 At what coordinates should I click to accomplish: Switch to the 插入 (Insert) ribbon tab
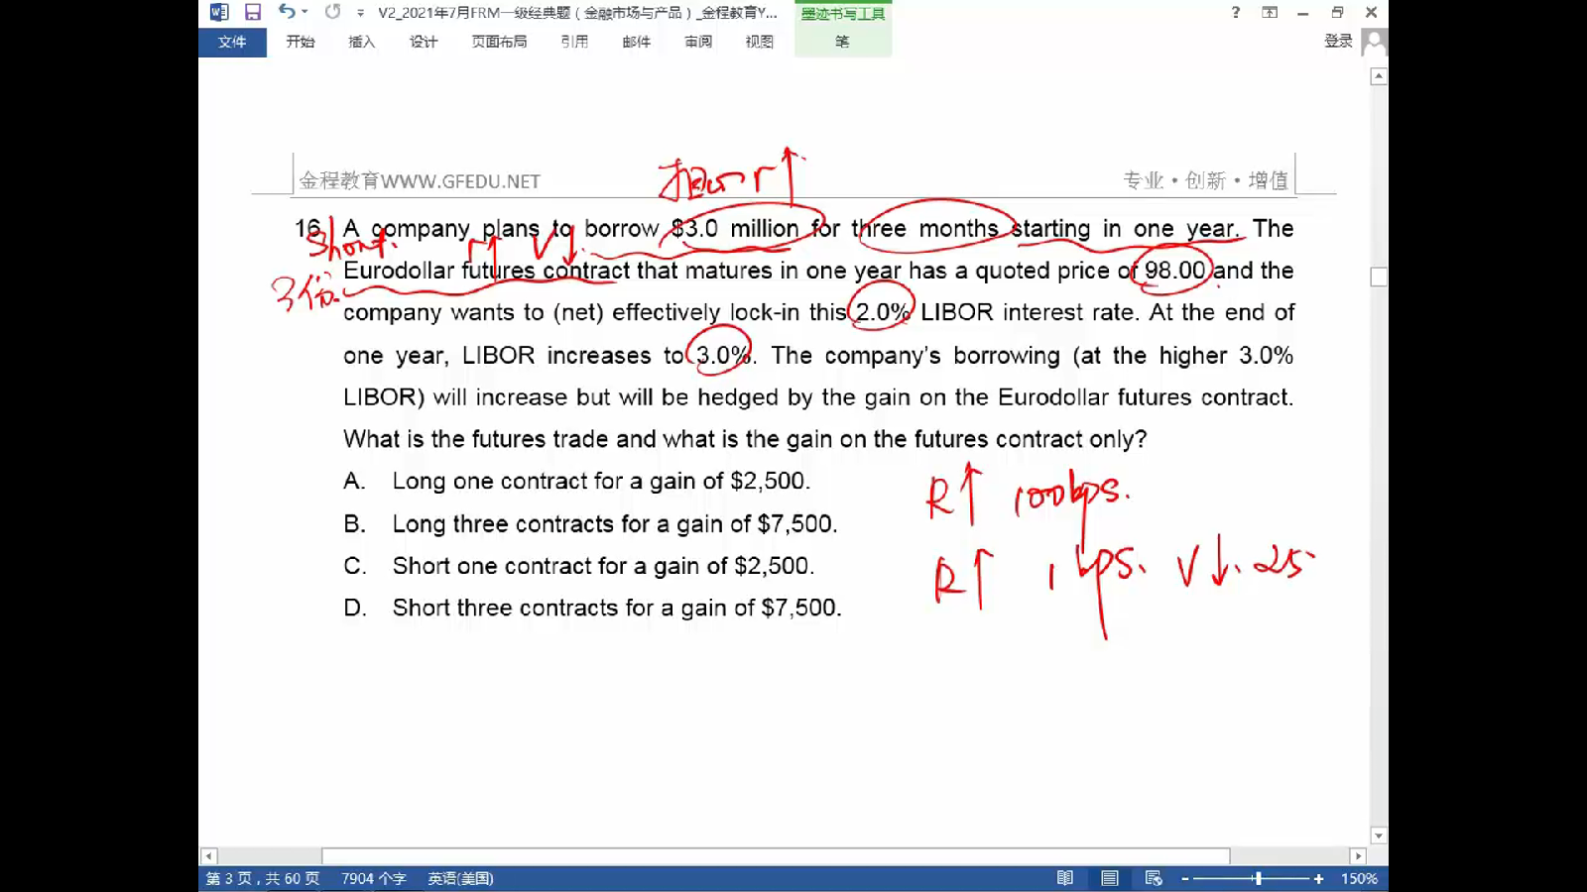(x=362, y=42)
